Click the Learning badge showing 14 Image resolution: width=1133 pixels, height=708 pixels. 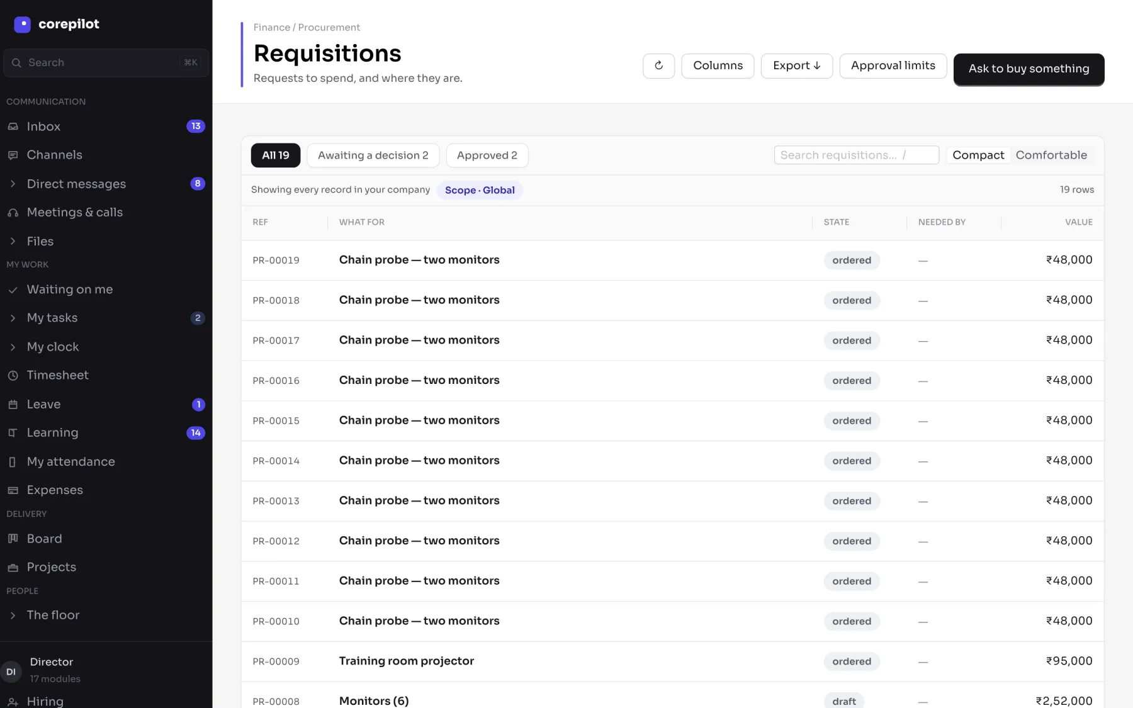(196, 432)
